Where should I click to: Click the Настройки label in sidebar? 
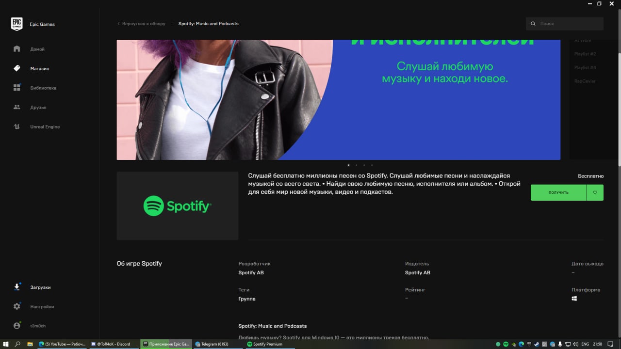[42, 306]
